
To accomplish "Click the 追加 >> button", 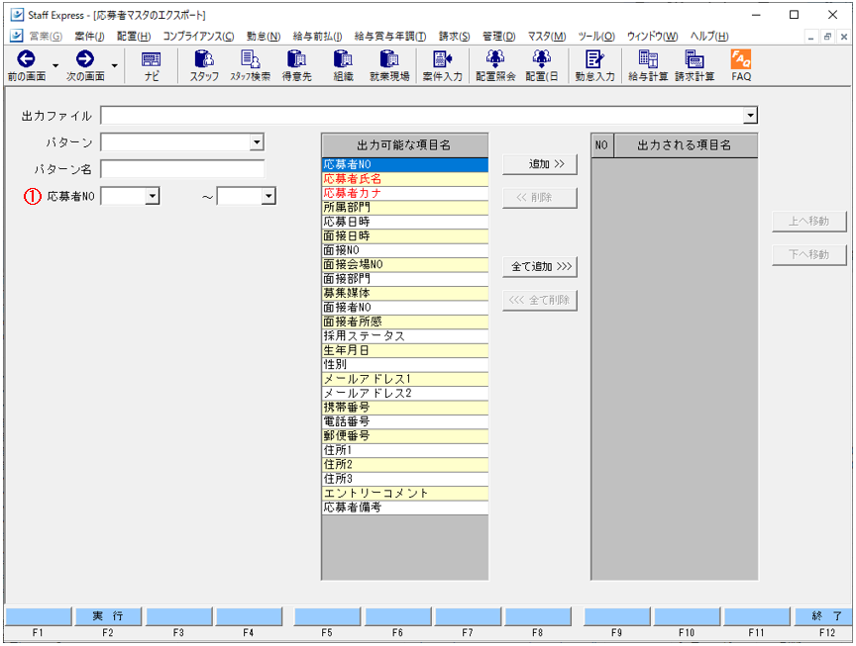I will click(x=539, y=164).
